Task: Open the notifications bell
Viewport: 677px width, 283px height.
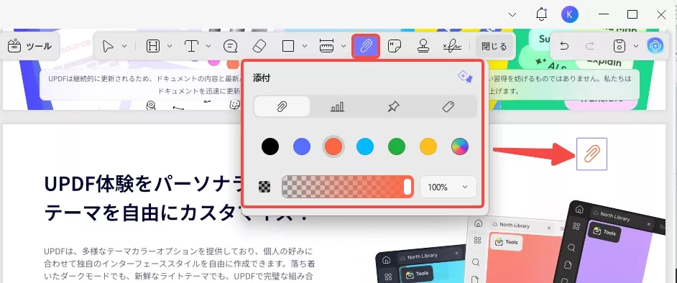Action: coord(541,14)
